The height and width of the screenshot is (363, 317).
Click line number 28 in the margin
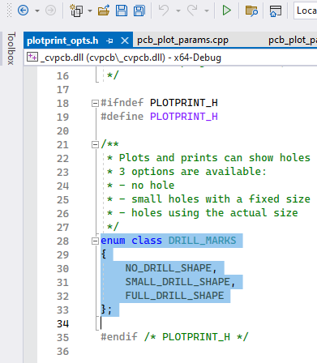(x=62, y=241)
